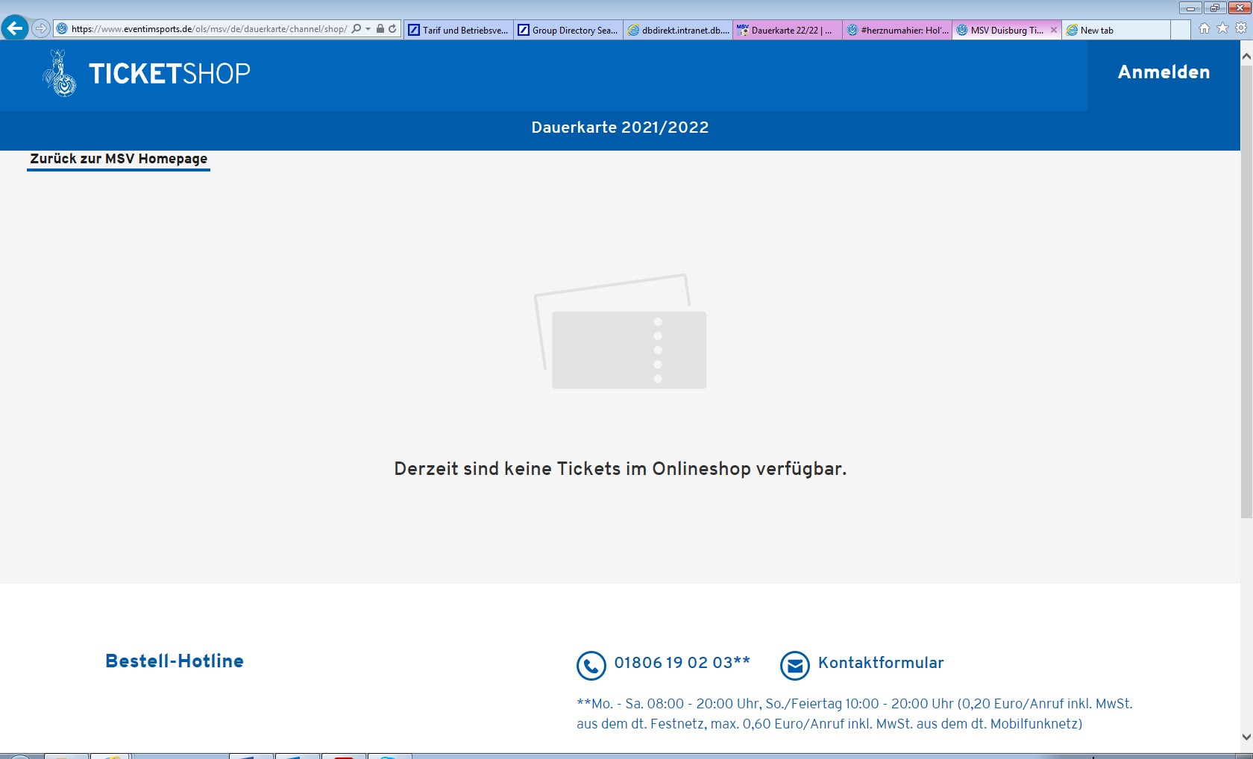
Task: Open browser Tools gear icon
Action: pos(1240,28)
